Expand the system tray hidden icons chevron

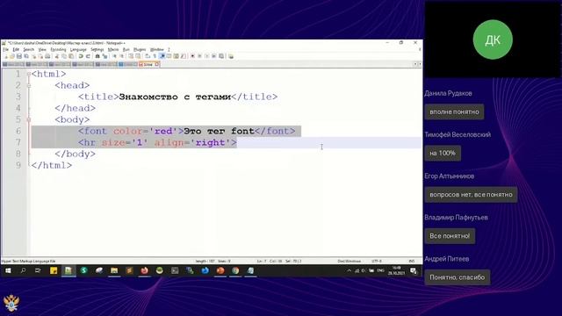(x=349, y=271)
